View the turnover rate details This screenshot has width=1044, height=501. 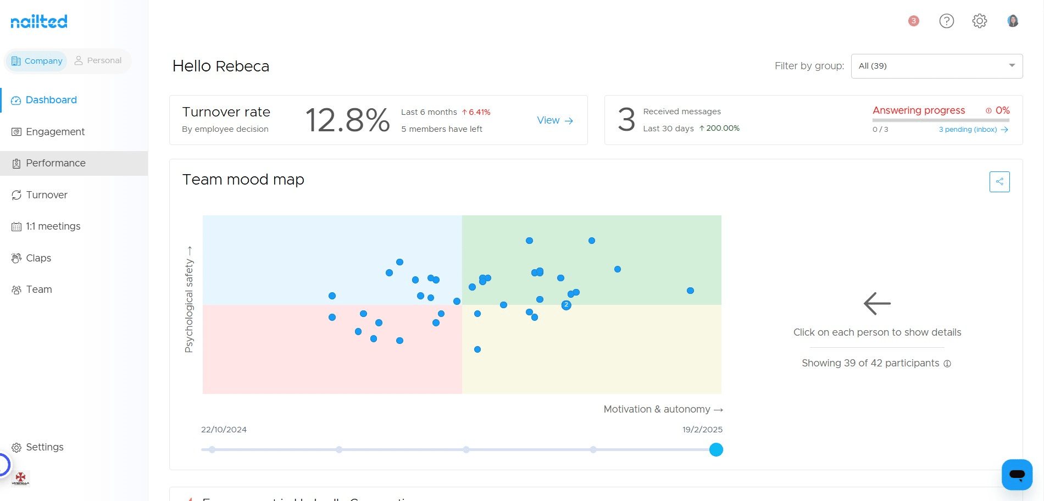554,120
